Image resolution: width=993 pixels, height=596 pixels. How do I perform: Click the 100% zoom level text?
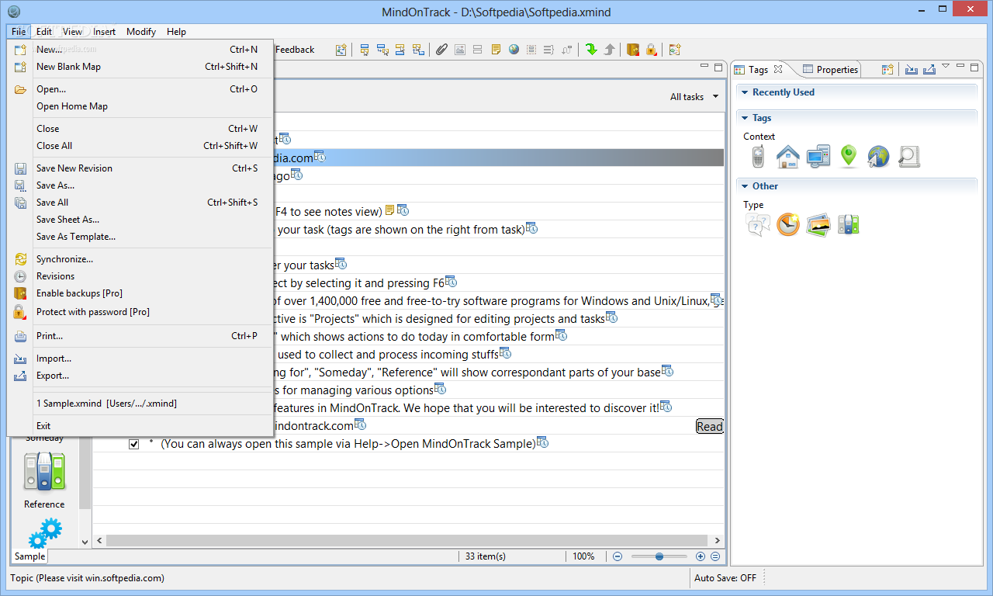[583, 556]
